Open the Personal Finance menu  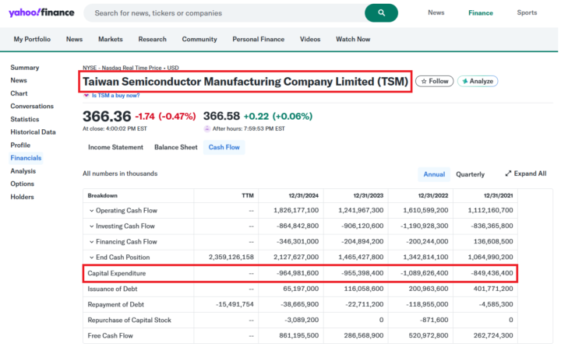pos(259,40)
